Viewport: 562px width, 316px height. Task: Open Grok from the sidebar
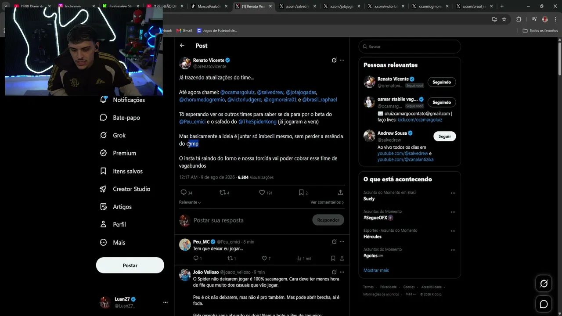click(x=113, y=136)
